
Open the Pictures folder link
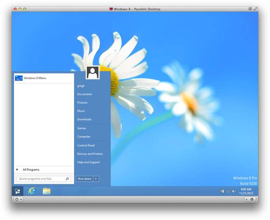(x=82, y=102)
